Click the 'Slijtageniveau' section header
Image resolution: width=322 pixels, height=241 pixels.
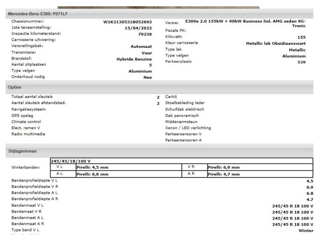[159, 151]
